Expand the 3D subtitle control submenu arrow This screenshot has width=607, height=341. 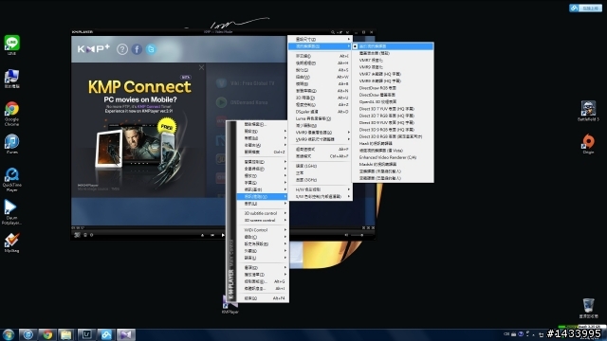point(285,213)
